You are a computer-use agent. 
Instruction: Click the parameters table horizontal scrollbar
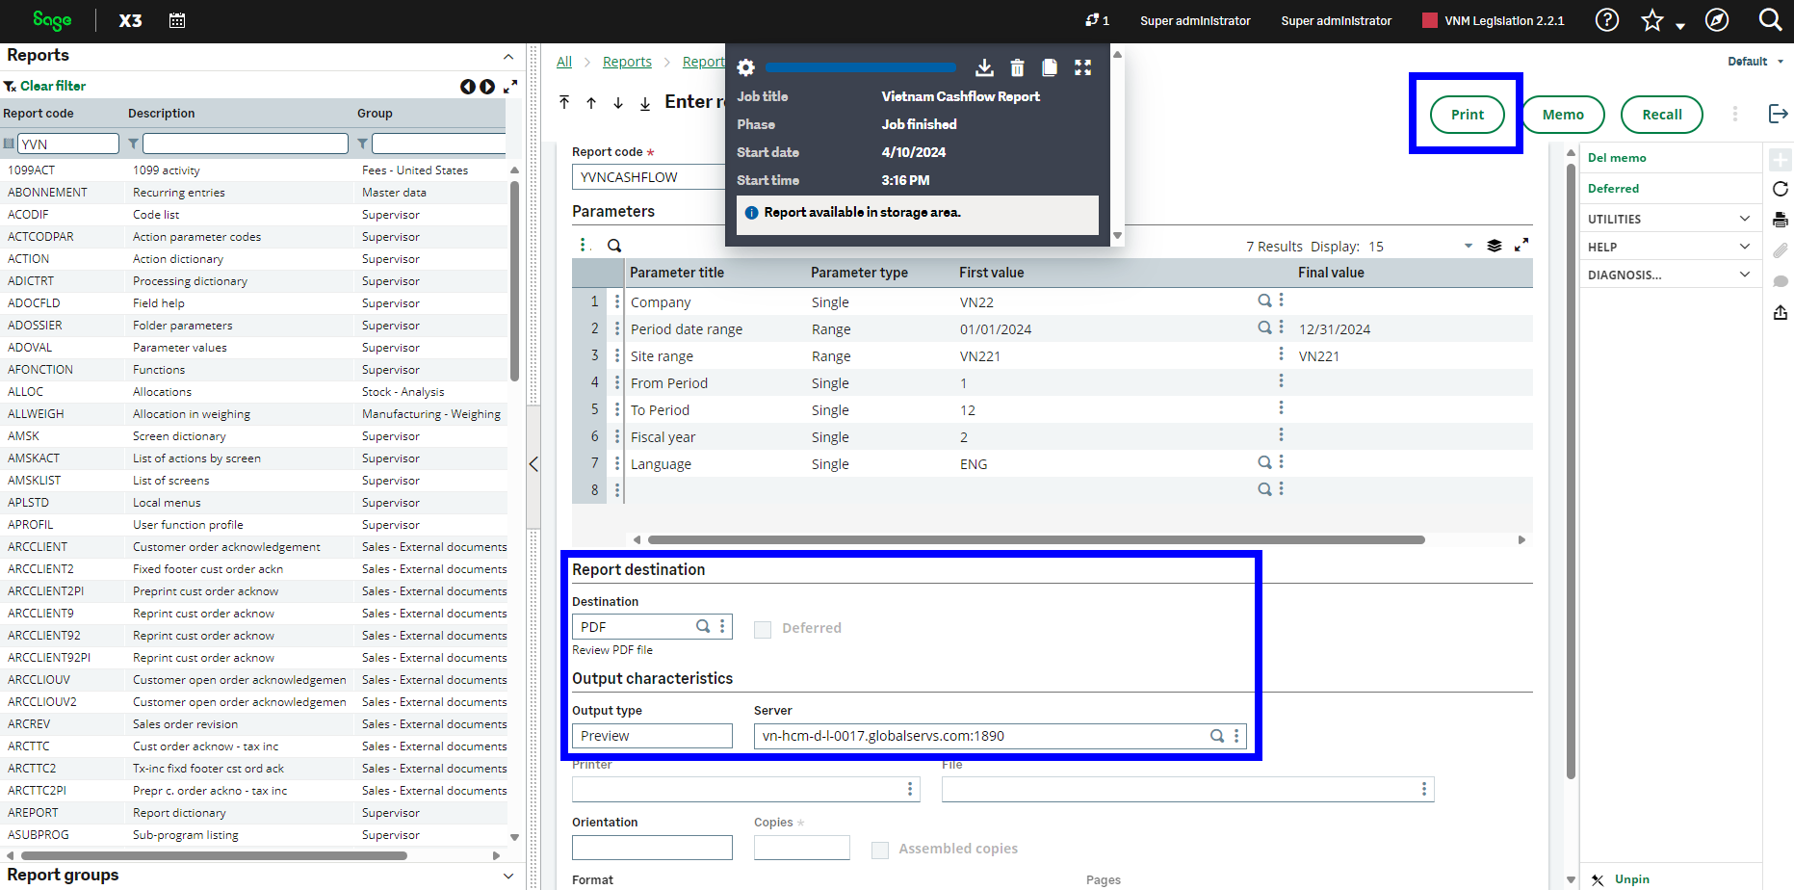(1035, 540)
